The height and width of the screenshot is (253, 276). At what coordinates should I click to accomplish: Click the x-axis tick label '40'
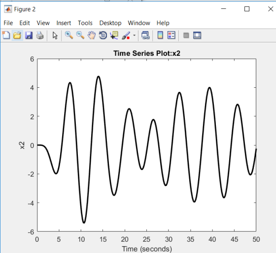[x=212, y=239]
